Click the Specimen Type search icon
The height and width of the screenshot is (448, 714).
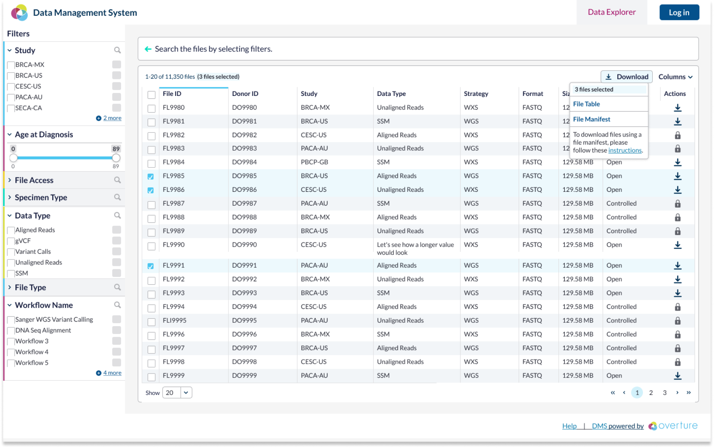(x=117, y=197)
